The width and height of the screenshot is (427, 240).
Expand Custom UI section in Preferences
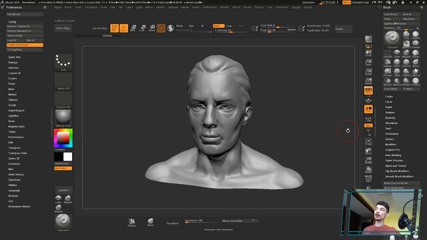click(15, 73)
